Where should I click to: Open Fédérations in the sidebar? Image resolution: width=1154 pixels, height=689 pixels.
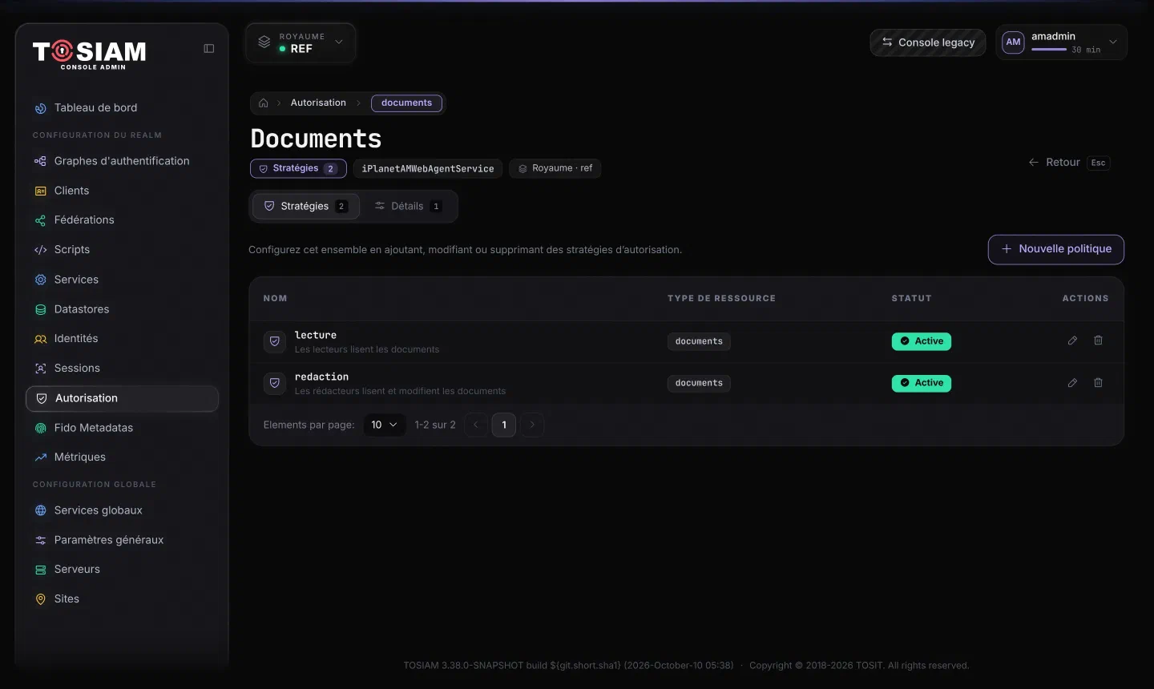(122, 220)
